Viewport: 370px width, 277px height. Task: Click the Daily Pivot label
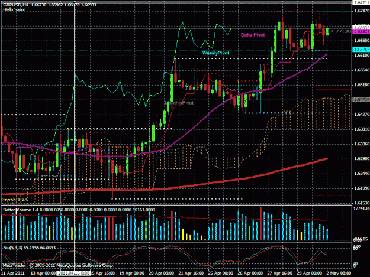click(253, 35)
